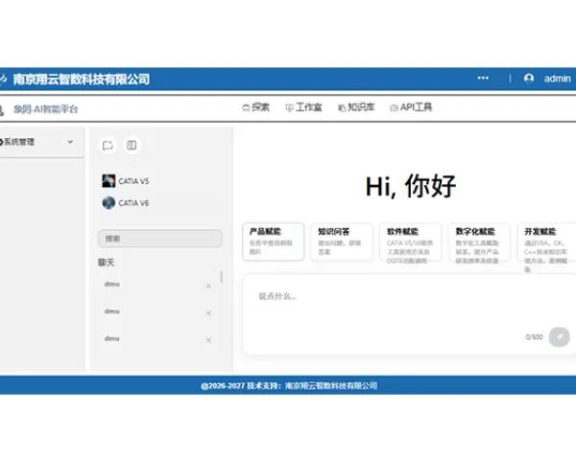Delete the first dmu chat
This screenshot has width=576, height=460.
click(x=208, y=286)
